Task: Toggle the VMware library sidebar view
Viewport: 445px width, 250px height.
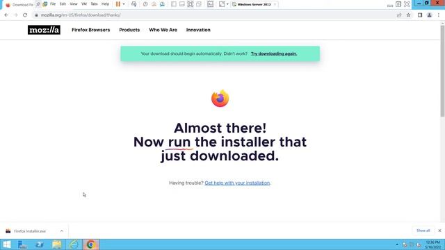Action: (x=173, y=4)
